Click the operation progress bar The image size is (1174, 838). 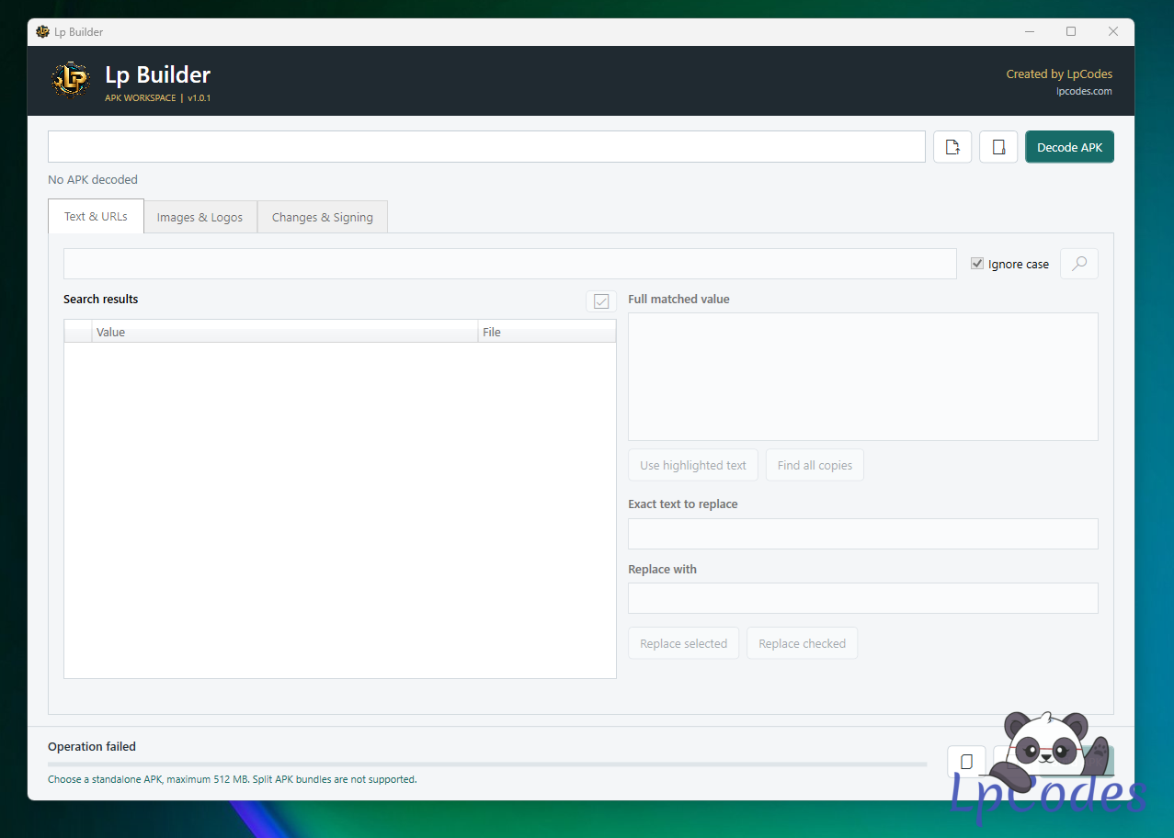[487, 764]
